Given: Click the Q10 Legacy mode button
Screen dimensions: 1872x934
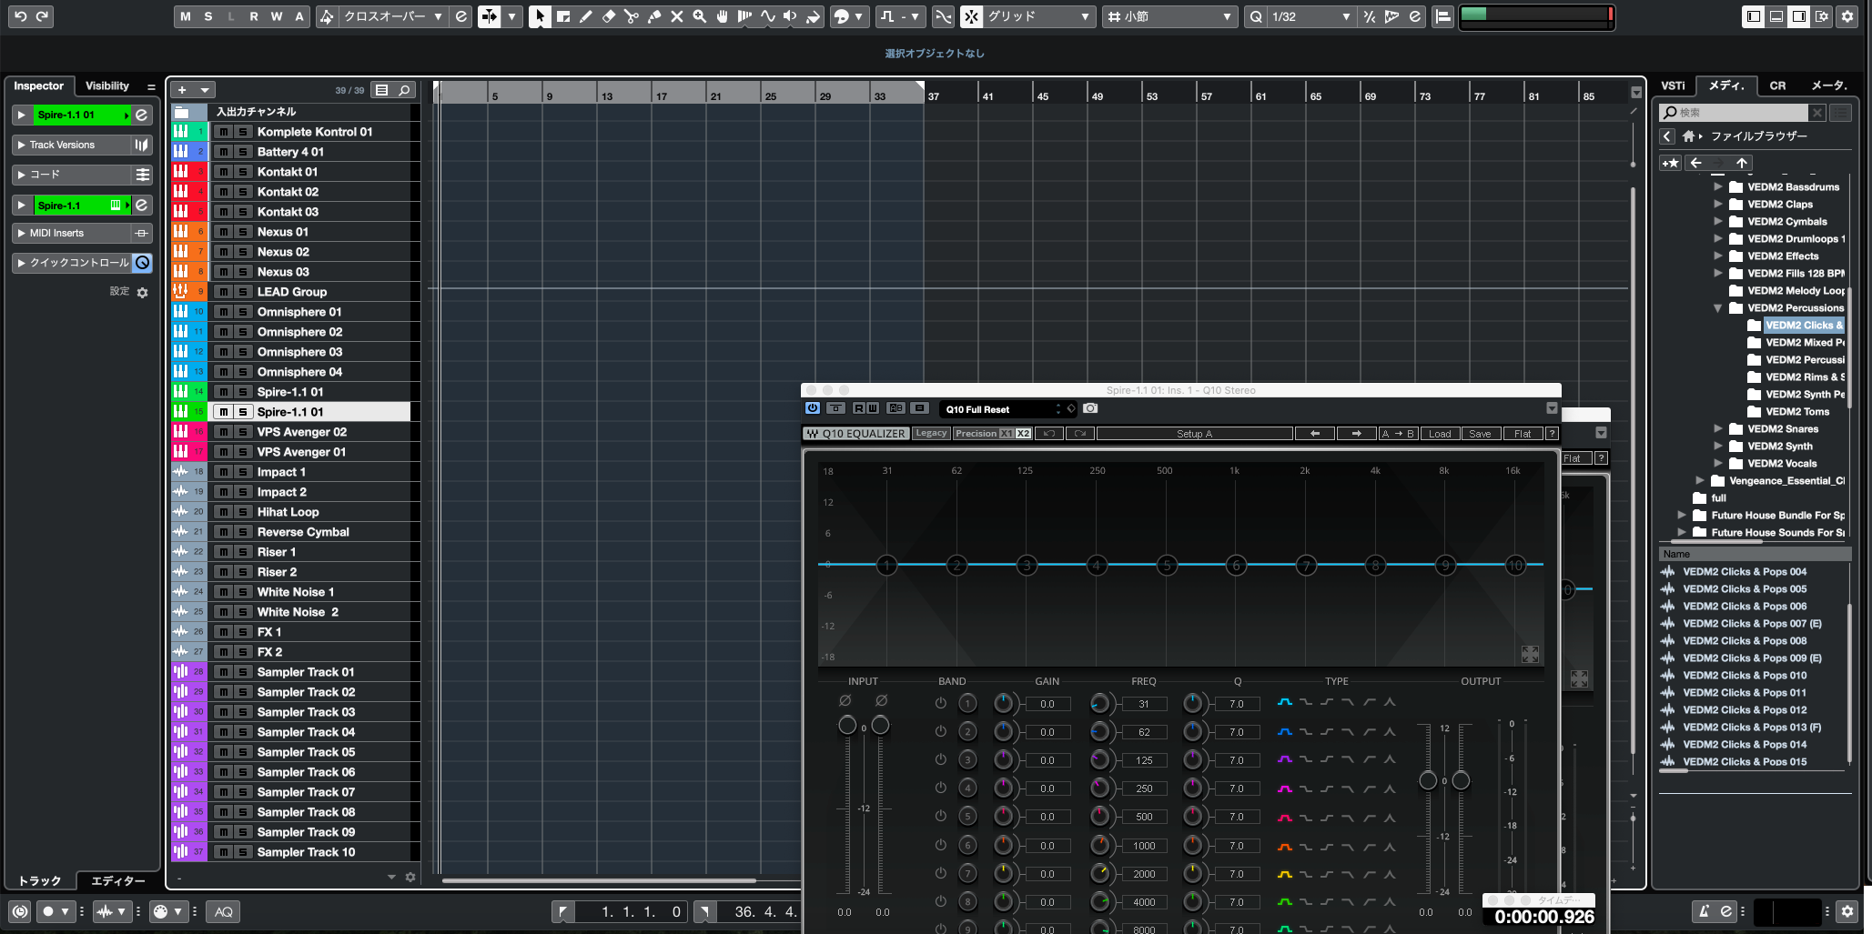Looking at the screenshot, I should (931, 434).
